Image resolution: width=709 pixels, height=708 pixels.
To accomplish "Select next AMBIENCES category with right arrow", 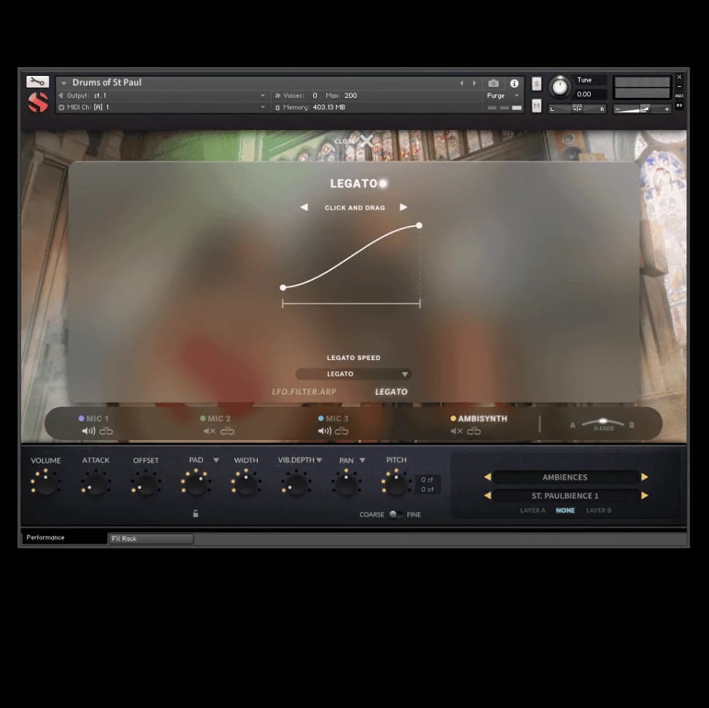I will pyautogui.click(x=645, y=477).
